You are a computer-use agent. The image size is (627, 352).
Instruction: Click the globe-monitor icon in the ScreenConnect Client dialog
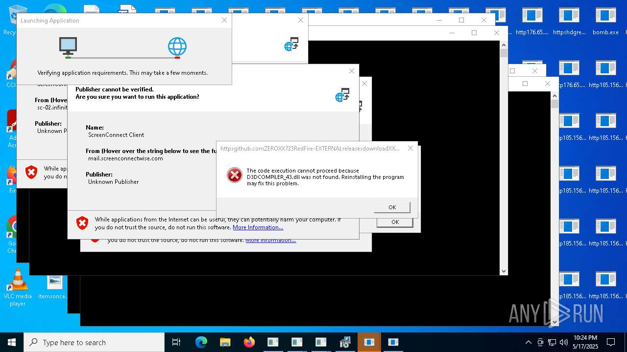point(342,95)
